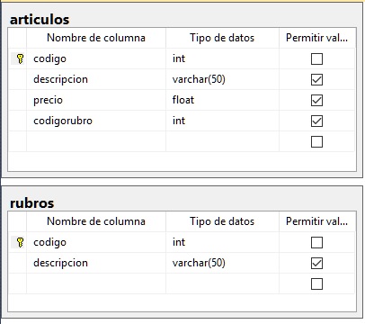
Task: Click the rubros table title
Action: coord(32,203)
